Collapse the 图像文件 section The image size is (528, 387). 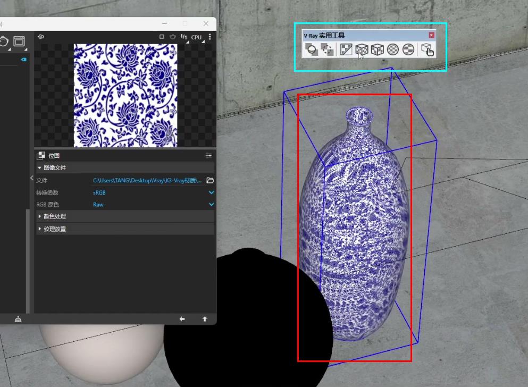coord(39,168)
